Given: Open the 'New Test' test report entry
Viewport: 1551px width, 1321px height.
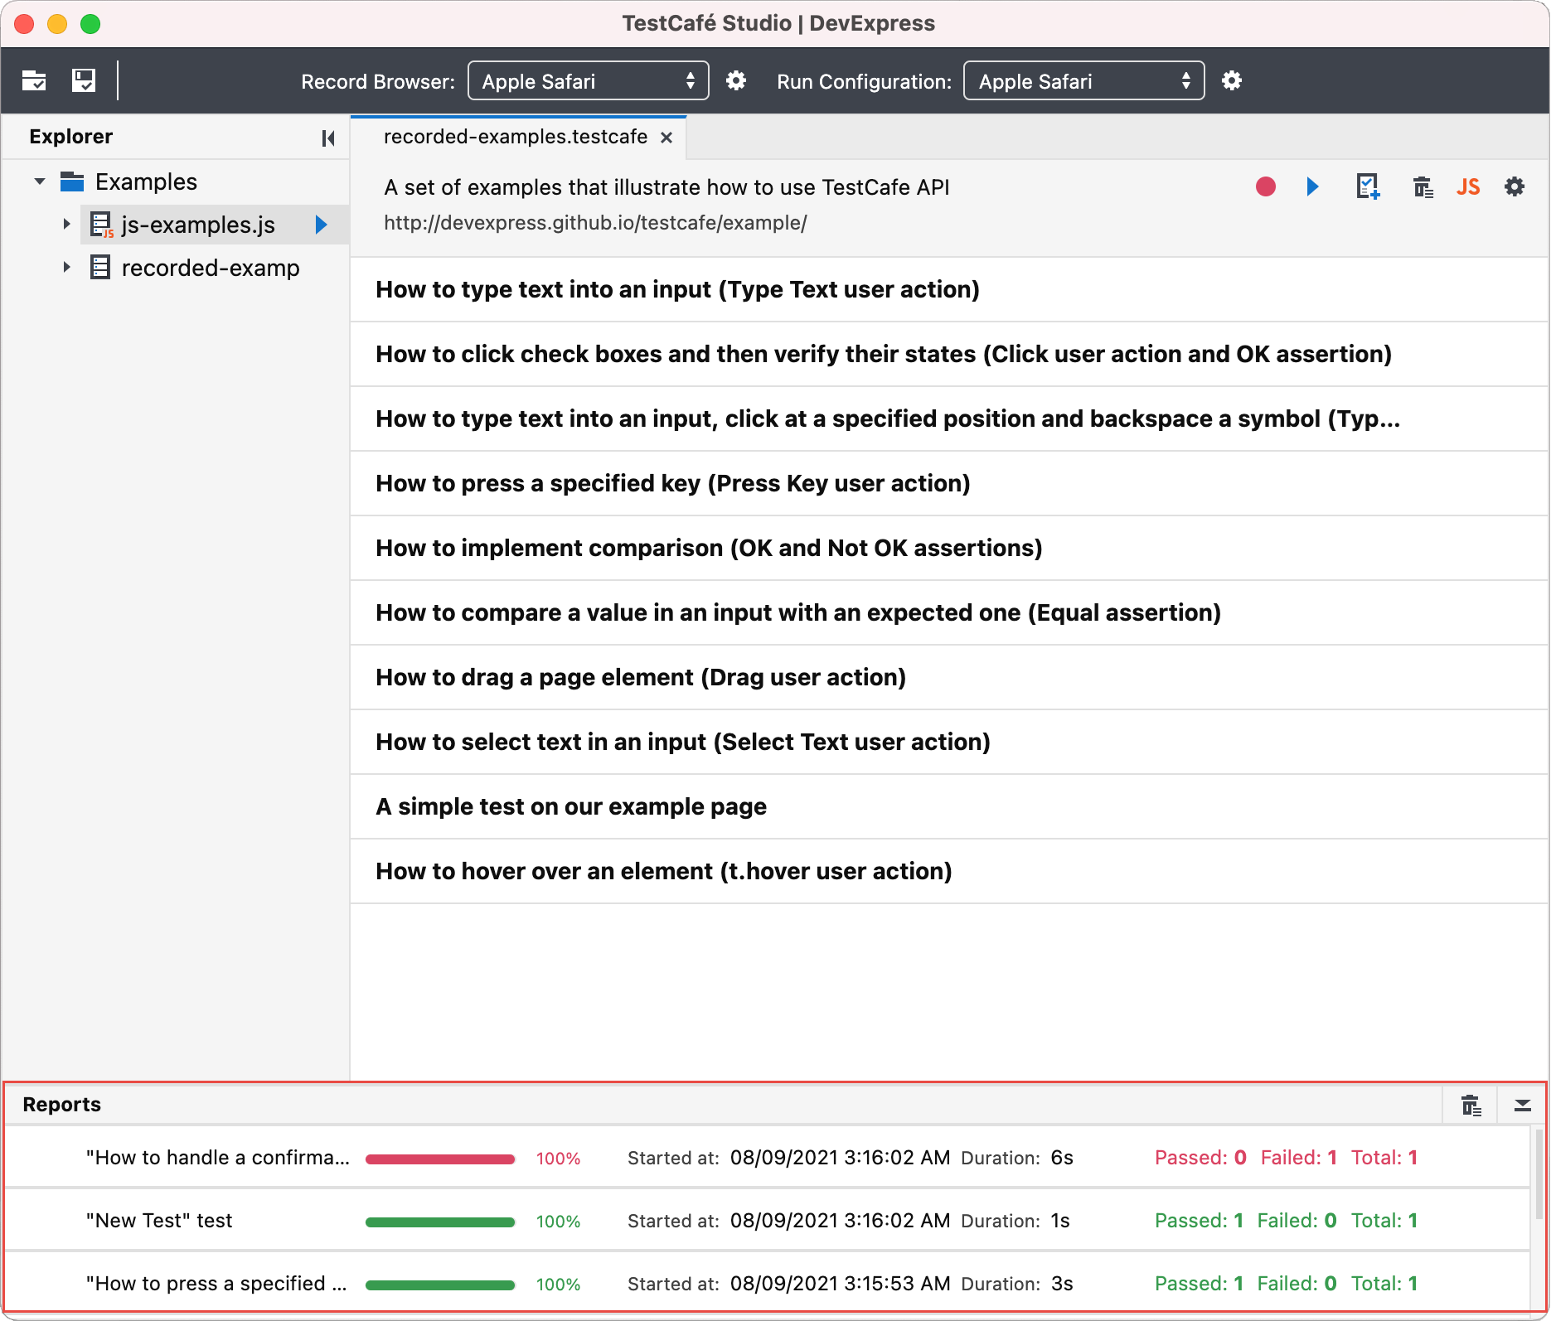Looking at the screenshot, I should click(160, 1220).
